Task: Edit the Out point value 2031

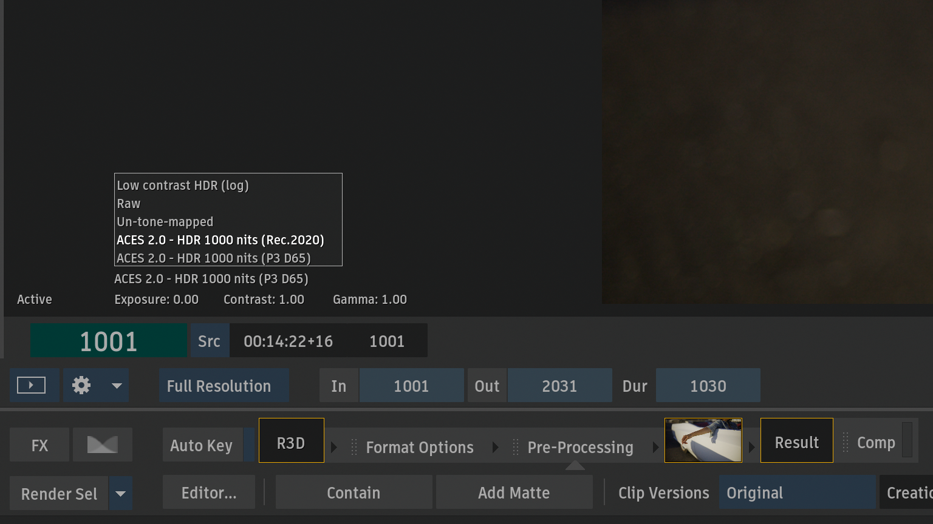Action: [x=559, y=386]
